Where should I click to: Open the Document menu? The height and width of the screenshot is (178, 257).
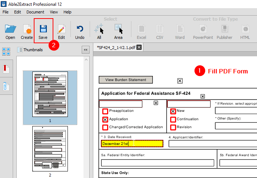(x=35, y=12)
